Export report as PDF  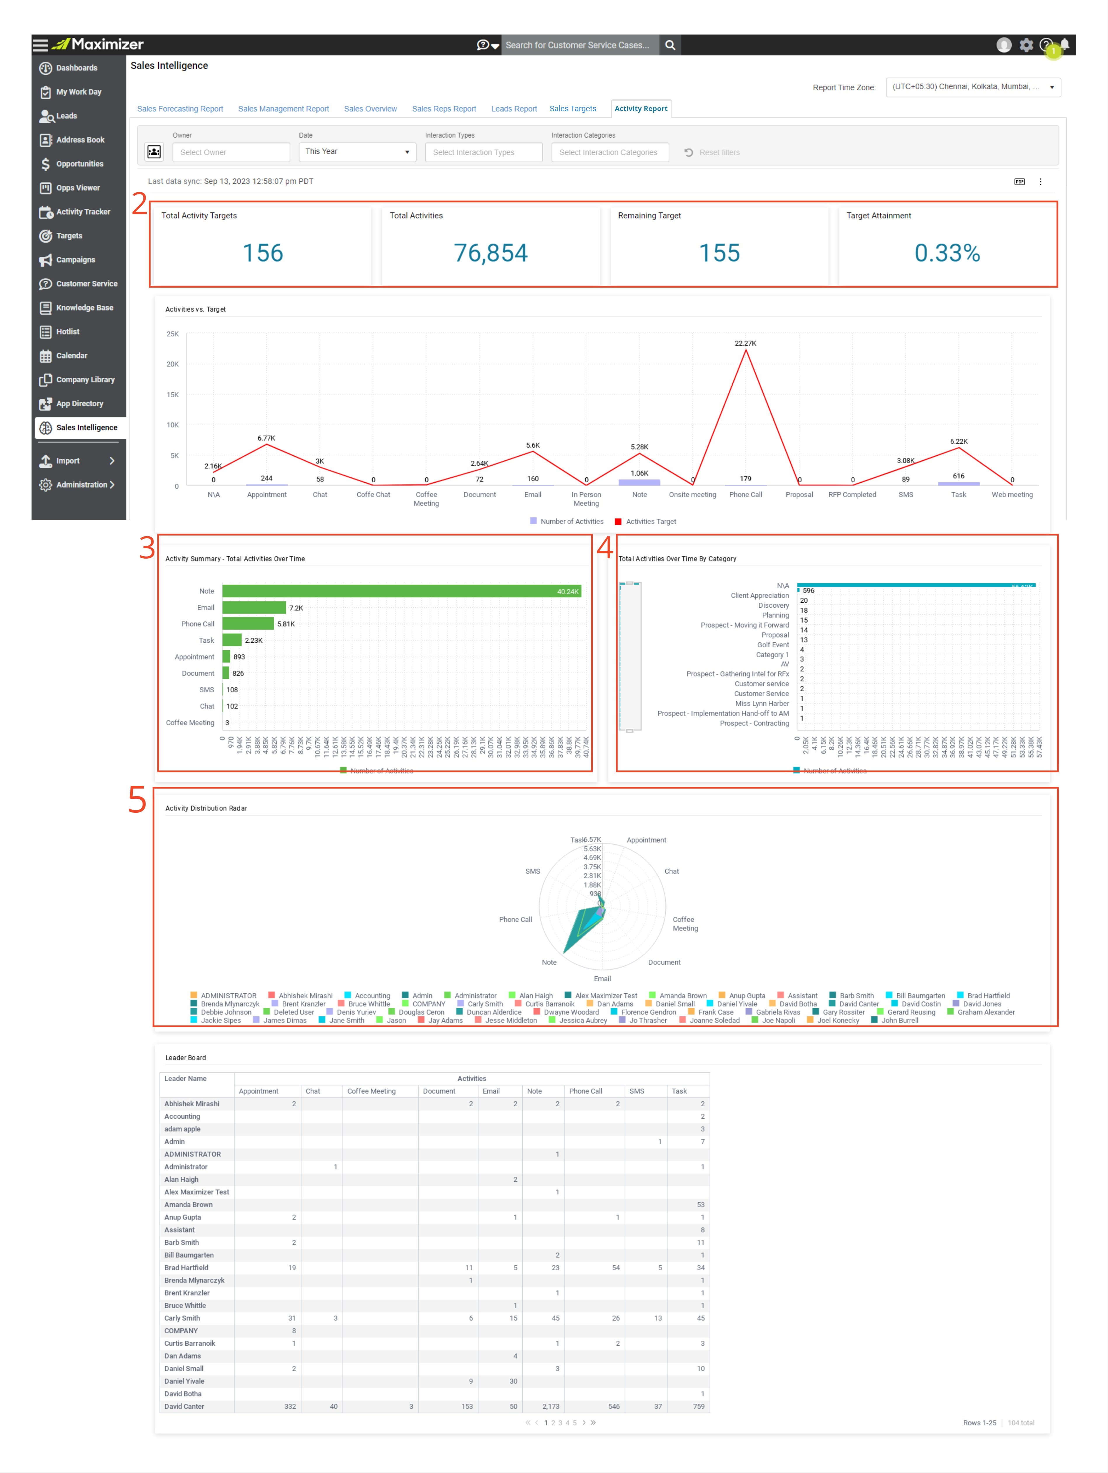pyautogui.click(x=1019, y=182)
